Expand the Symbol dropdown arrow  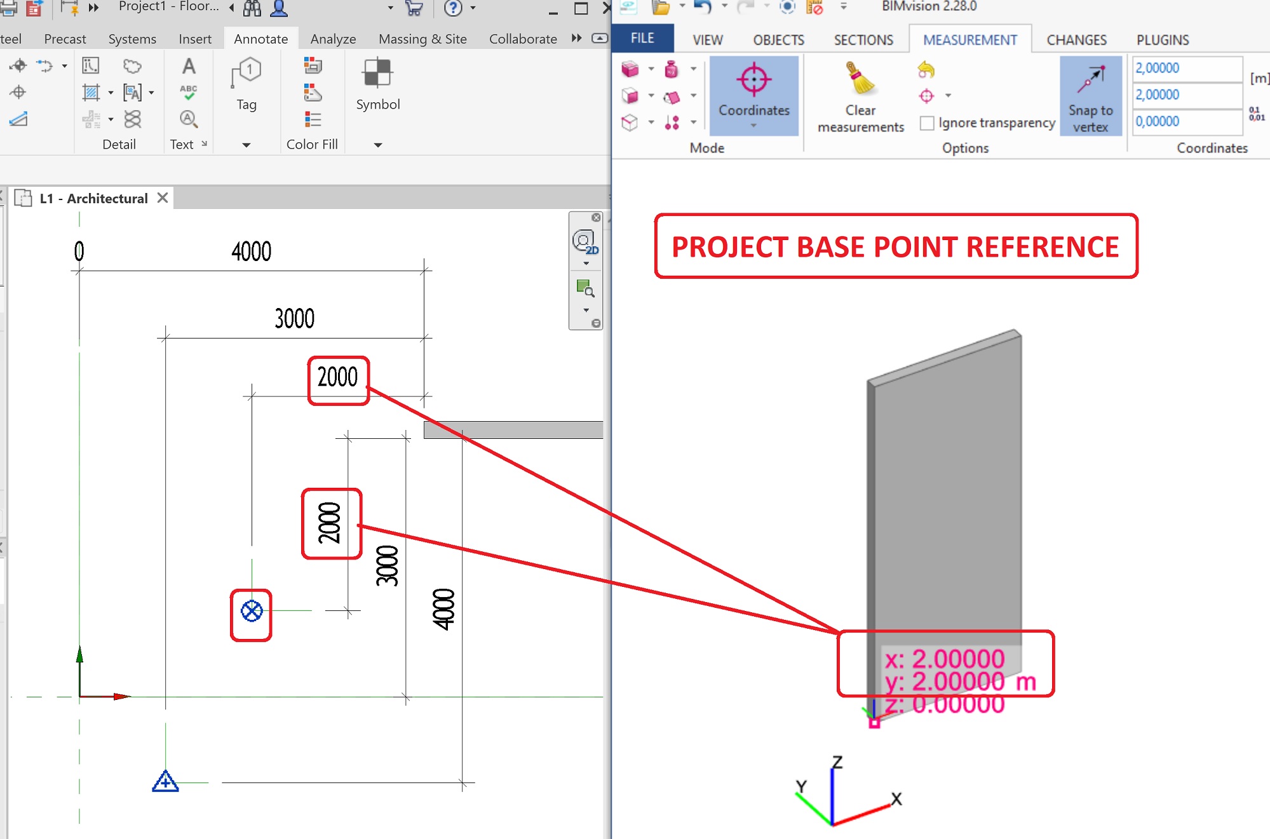[377, 145]
